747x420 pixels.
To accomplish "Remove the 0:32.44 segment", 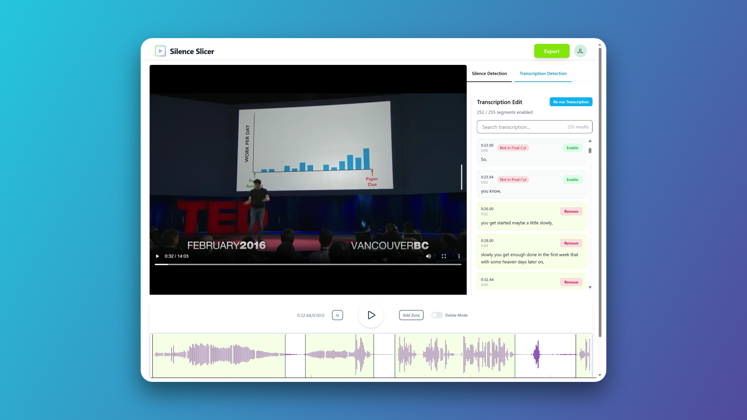I will click(x=571, y=282).
